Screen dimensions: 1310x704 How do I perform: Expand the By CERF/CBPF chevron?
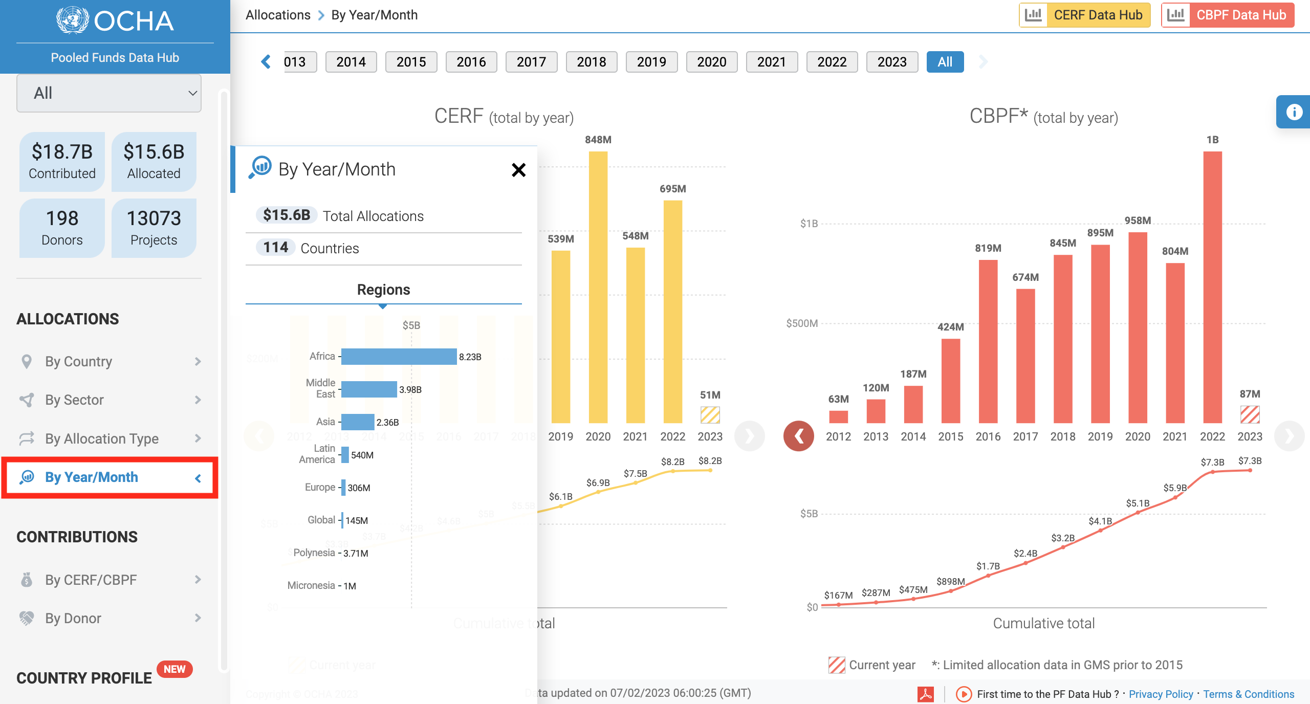[x=198, y=580]
